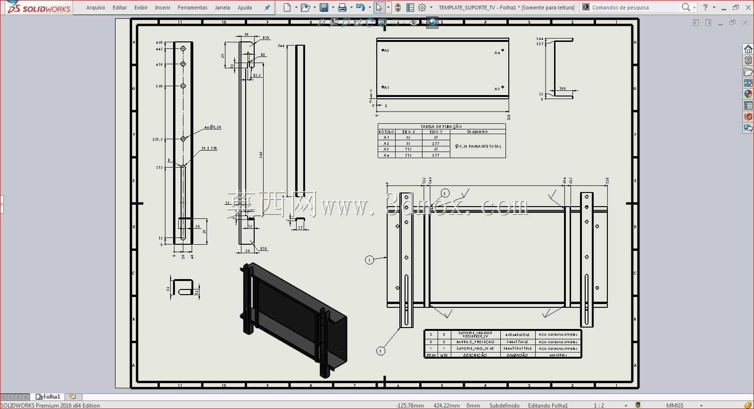This screenshot has width=754, height=409.
Task: Click Zoom to Fit in view toolbar
Action: click(x=323, y=22)
